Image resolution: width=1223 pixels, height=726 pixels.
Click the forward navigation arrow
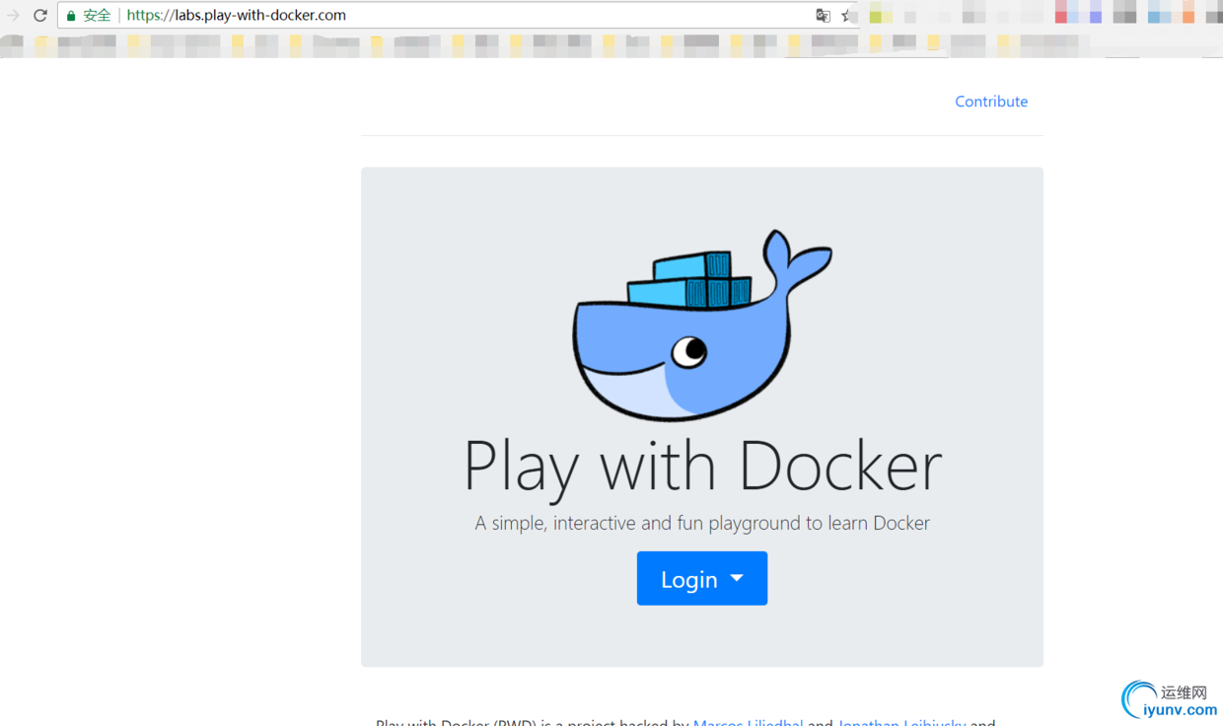13,16
